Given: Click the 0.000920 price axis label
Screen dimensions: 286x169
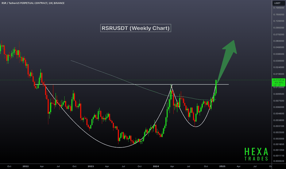Looking at the screenshot, I should (279, 161).
